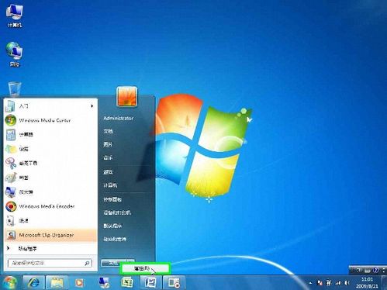Open Pictures link in Start menu
Screen dimensions: 387x290
click(x=108, y=144)
